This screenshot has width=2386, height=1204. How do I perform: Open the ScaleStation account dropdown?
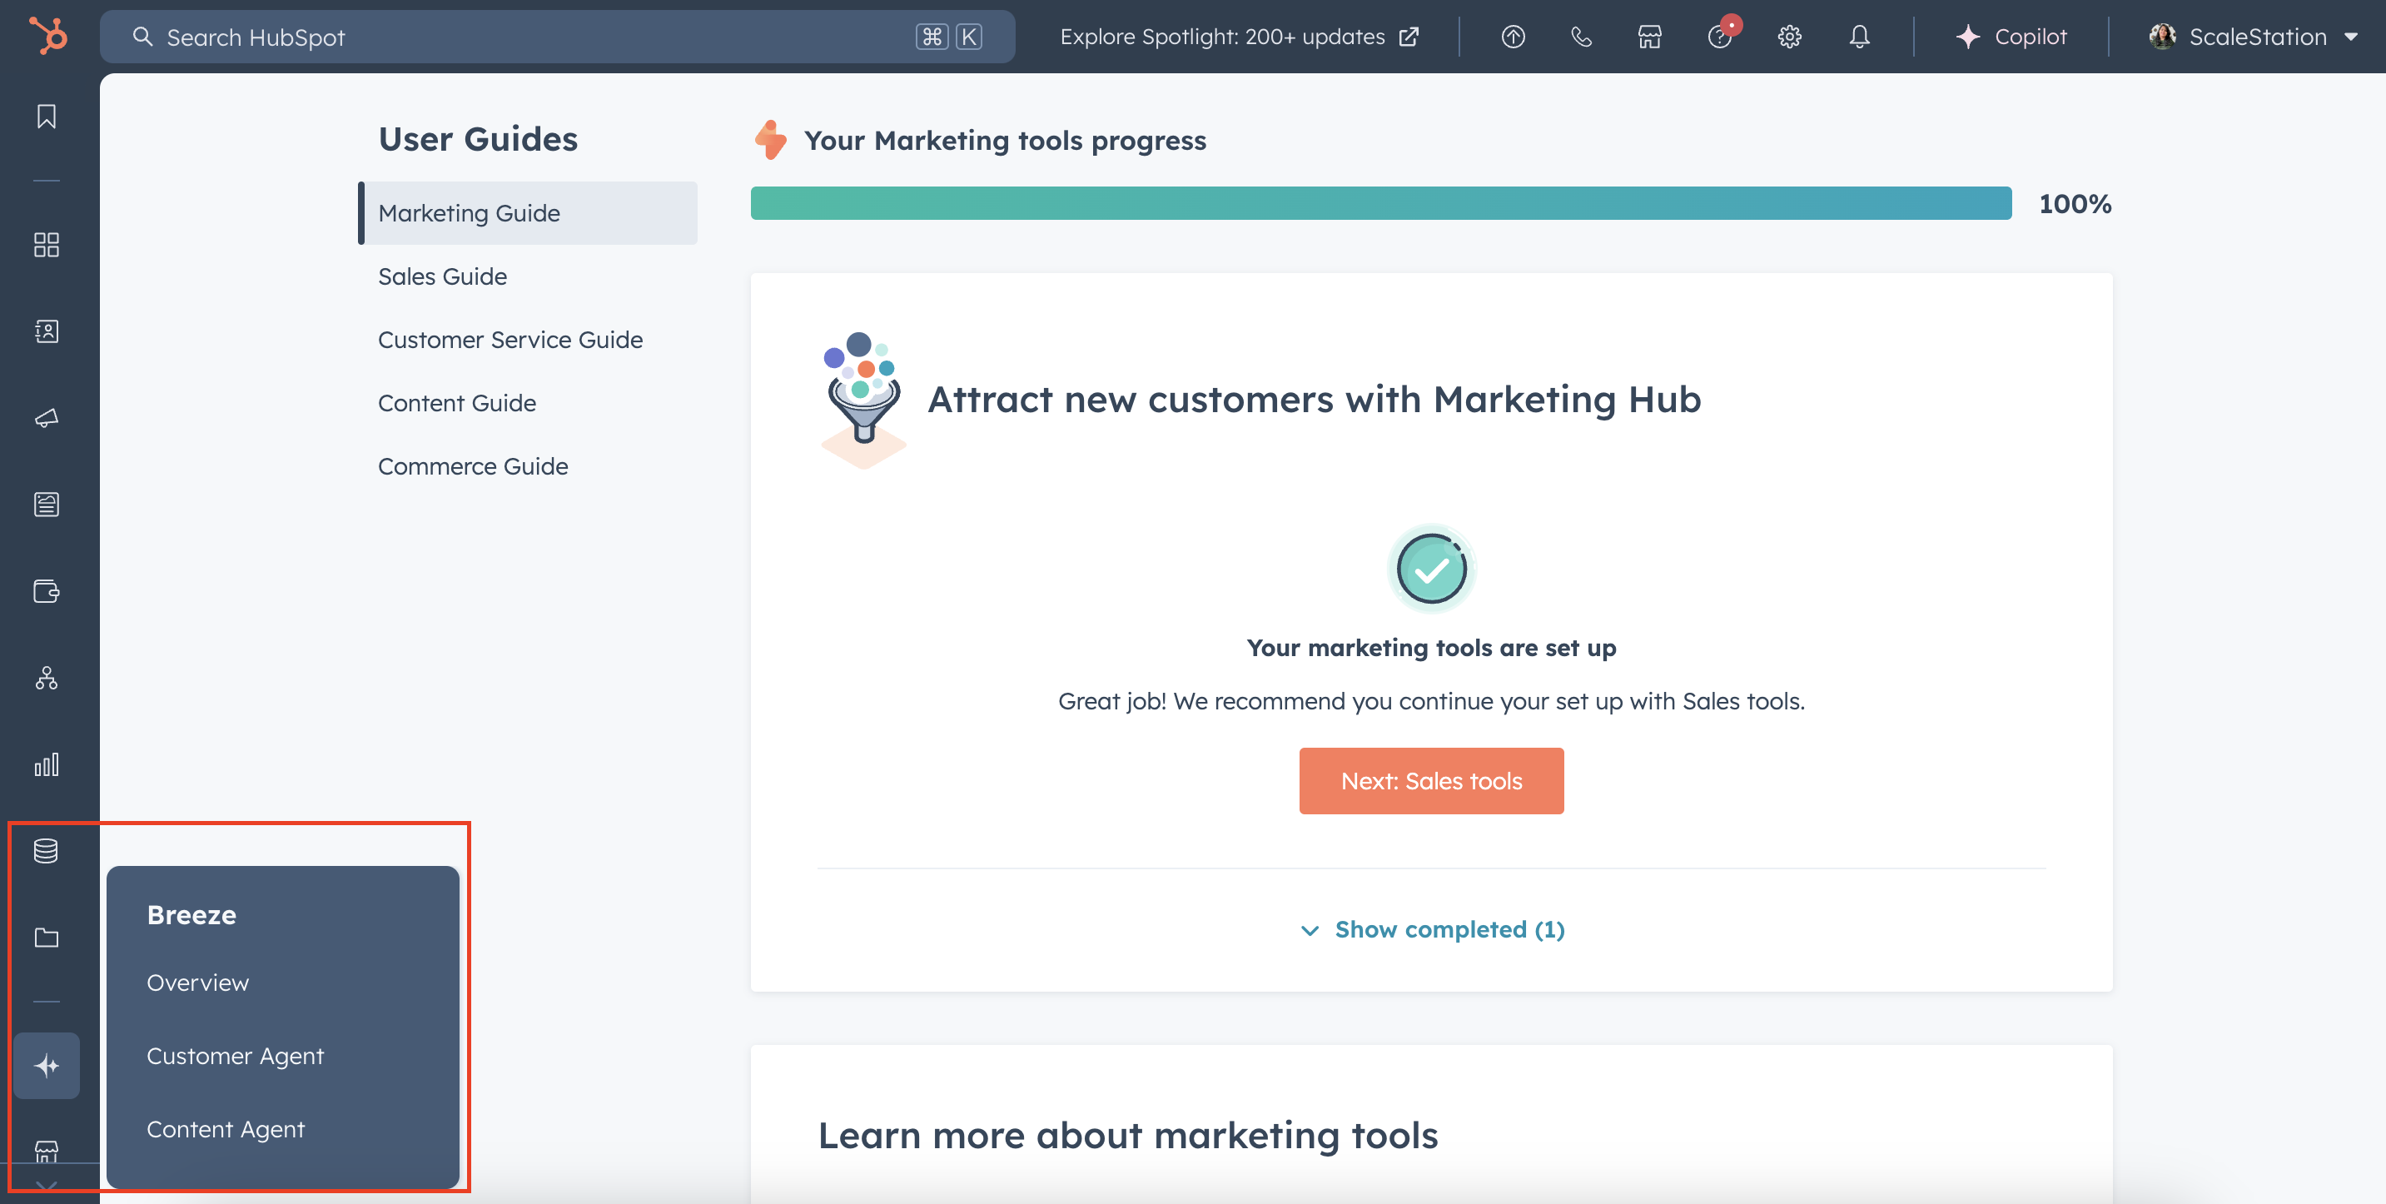[x=2257, y=36]
